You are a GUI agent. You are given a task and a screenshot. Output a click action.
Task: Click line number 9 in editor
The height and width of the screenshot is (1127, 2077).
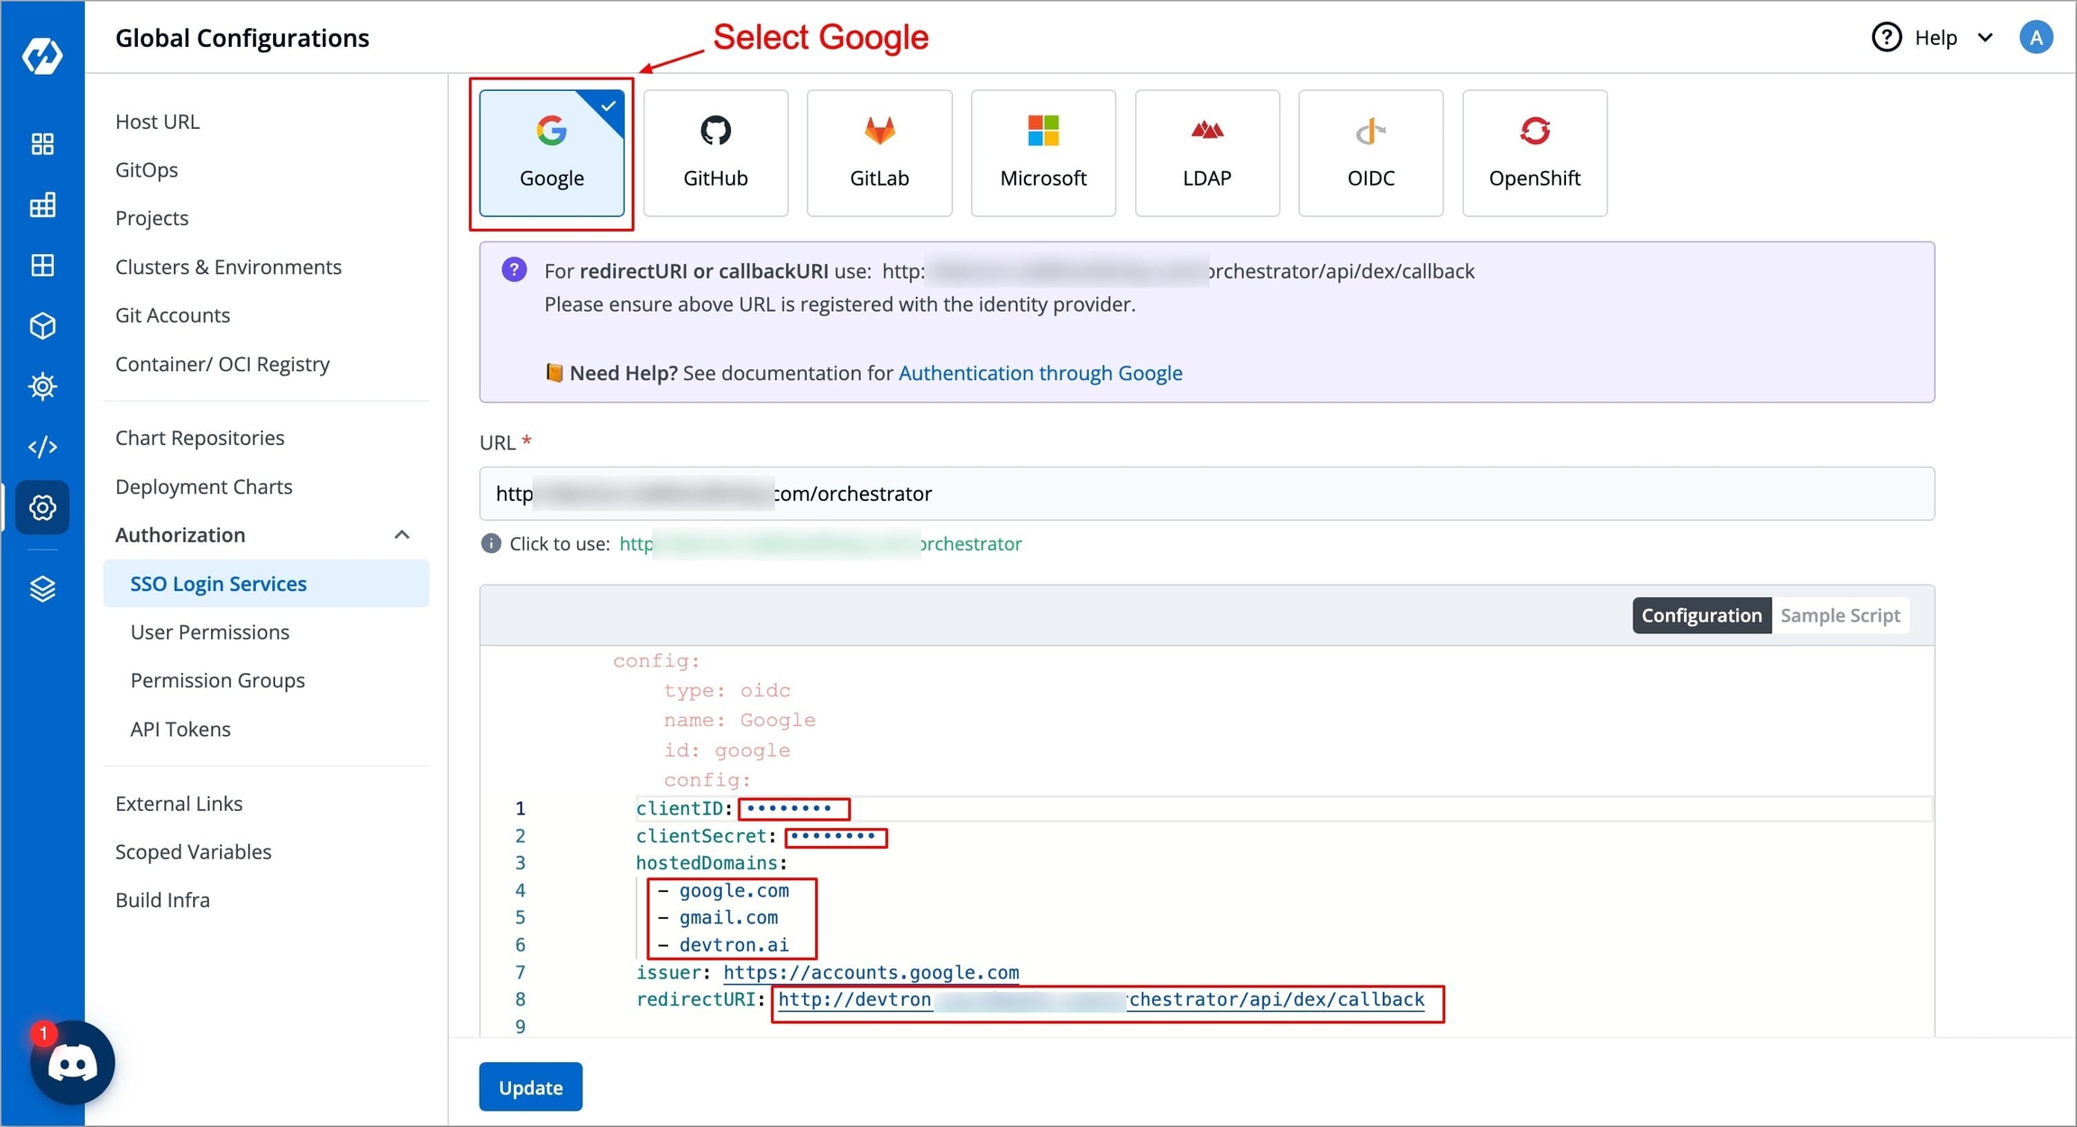tap(520, 1026)
